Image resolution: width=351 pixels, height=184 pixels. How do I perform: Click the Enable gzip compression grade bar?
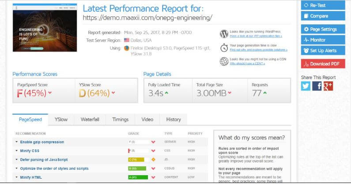point(139,142)
